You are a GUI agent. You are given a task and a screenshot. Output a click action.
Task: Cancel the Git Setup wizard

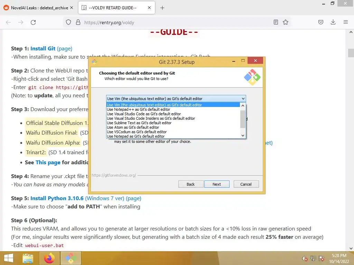pos(246,184)
